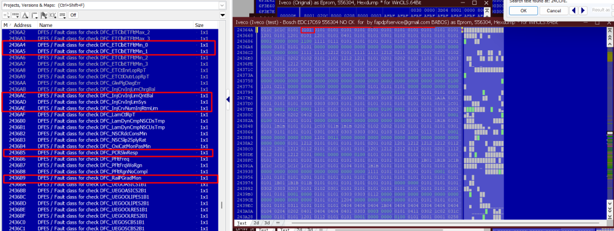This screenshot has height=231, width=614.
Task: Click the maps list vertical scrollbar thumb
Action: (222, 206)
